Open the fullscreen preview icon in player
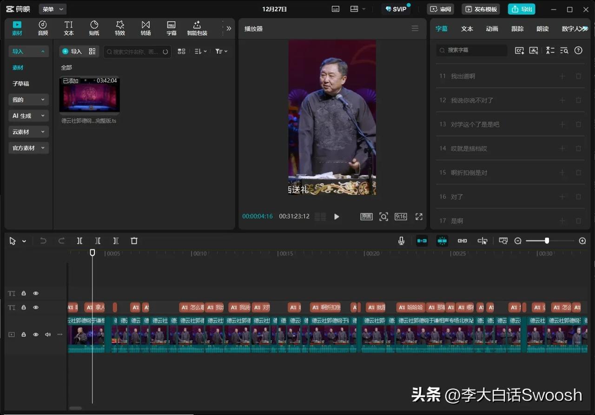 click(x=419, y=217)
